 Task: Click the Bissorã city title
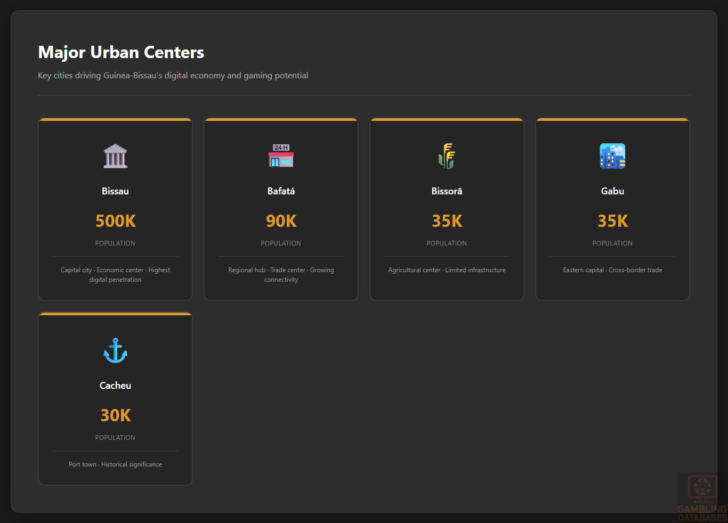[447, 191]
